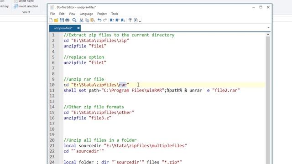The width and height of the screenshot is (292, 164).
Task: Click the highlighted word "rar" on line 10
Action: (x=123, y=85)
